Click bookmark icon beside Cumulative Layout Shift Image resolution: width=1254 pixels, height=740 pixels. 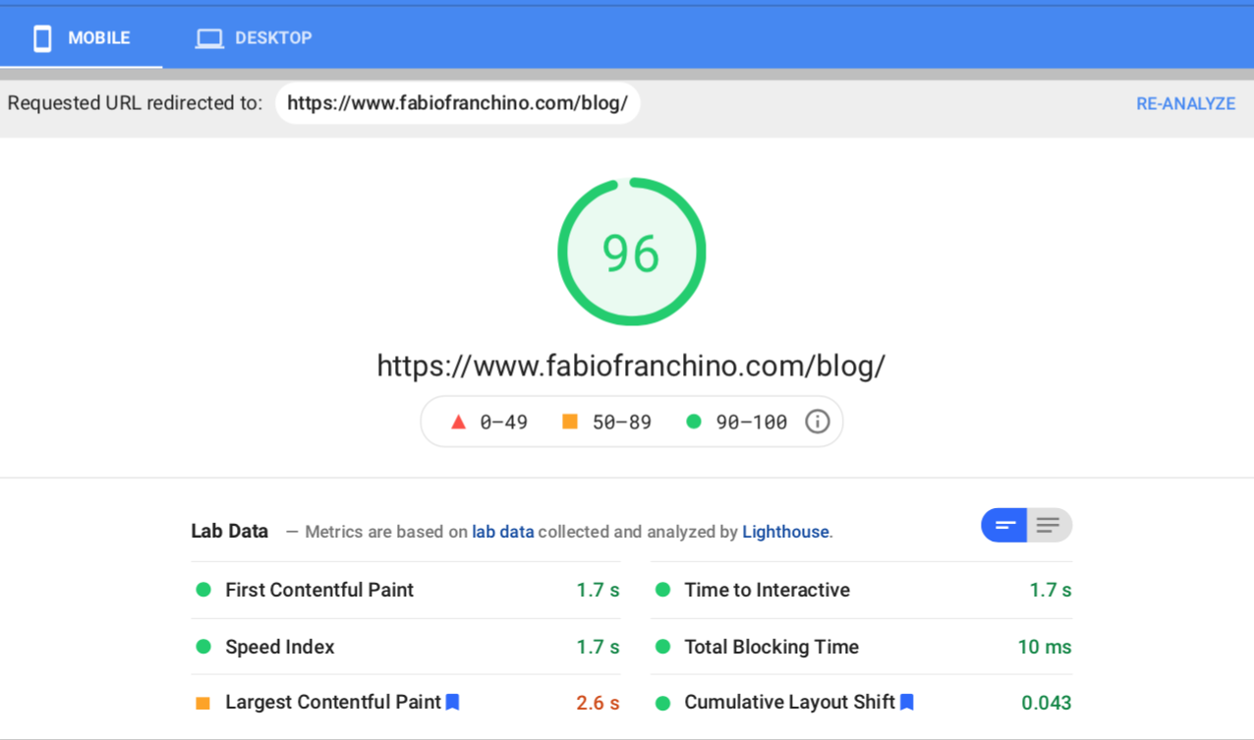click(x=907, y=702)
